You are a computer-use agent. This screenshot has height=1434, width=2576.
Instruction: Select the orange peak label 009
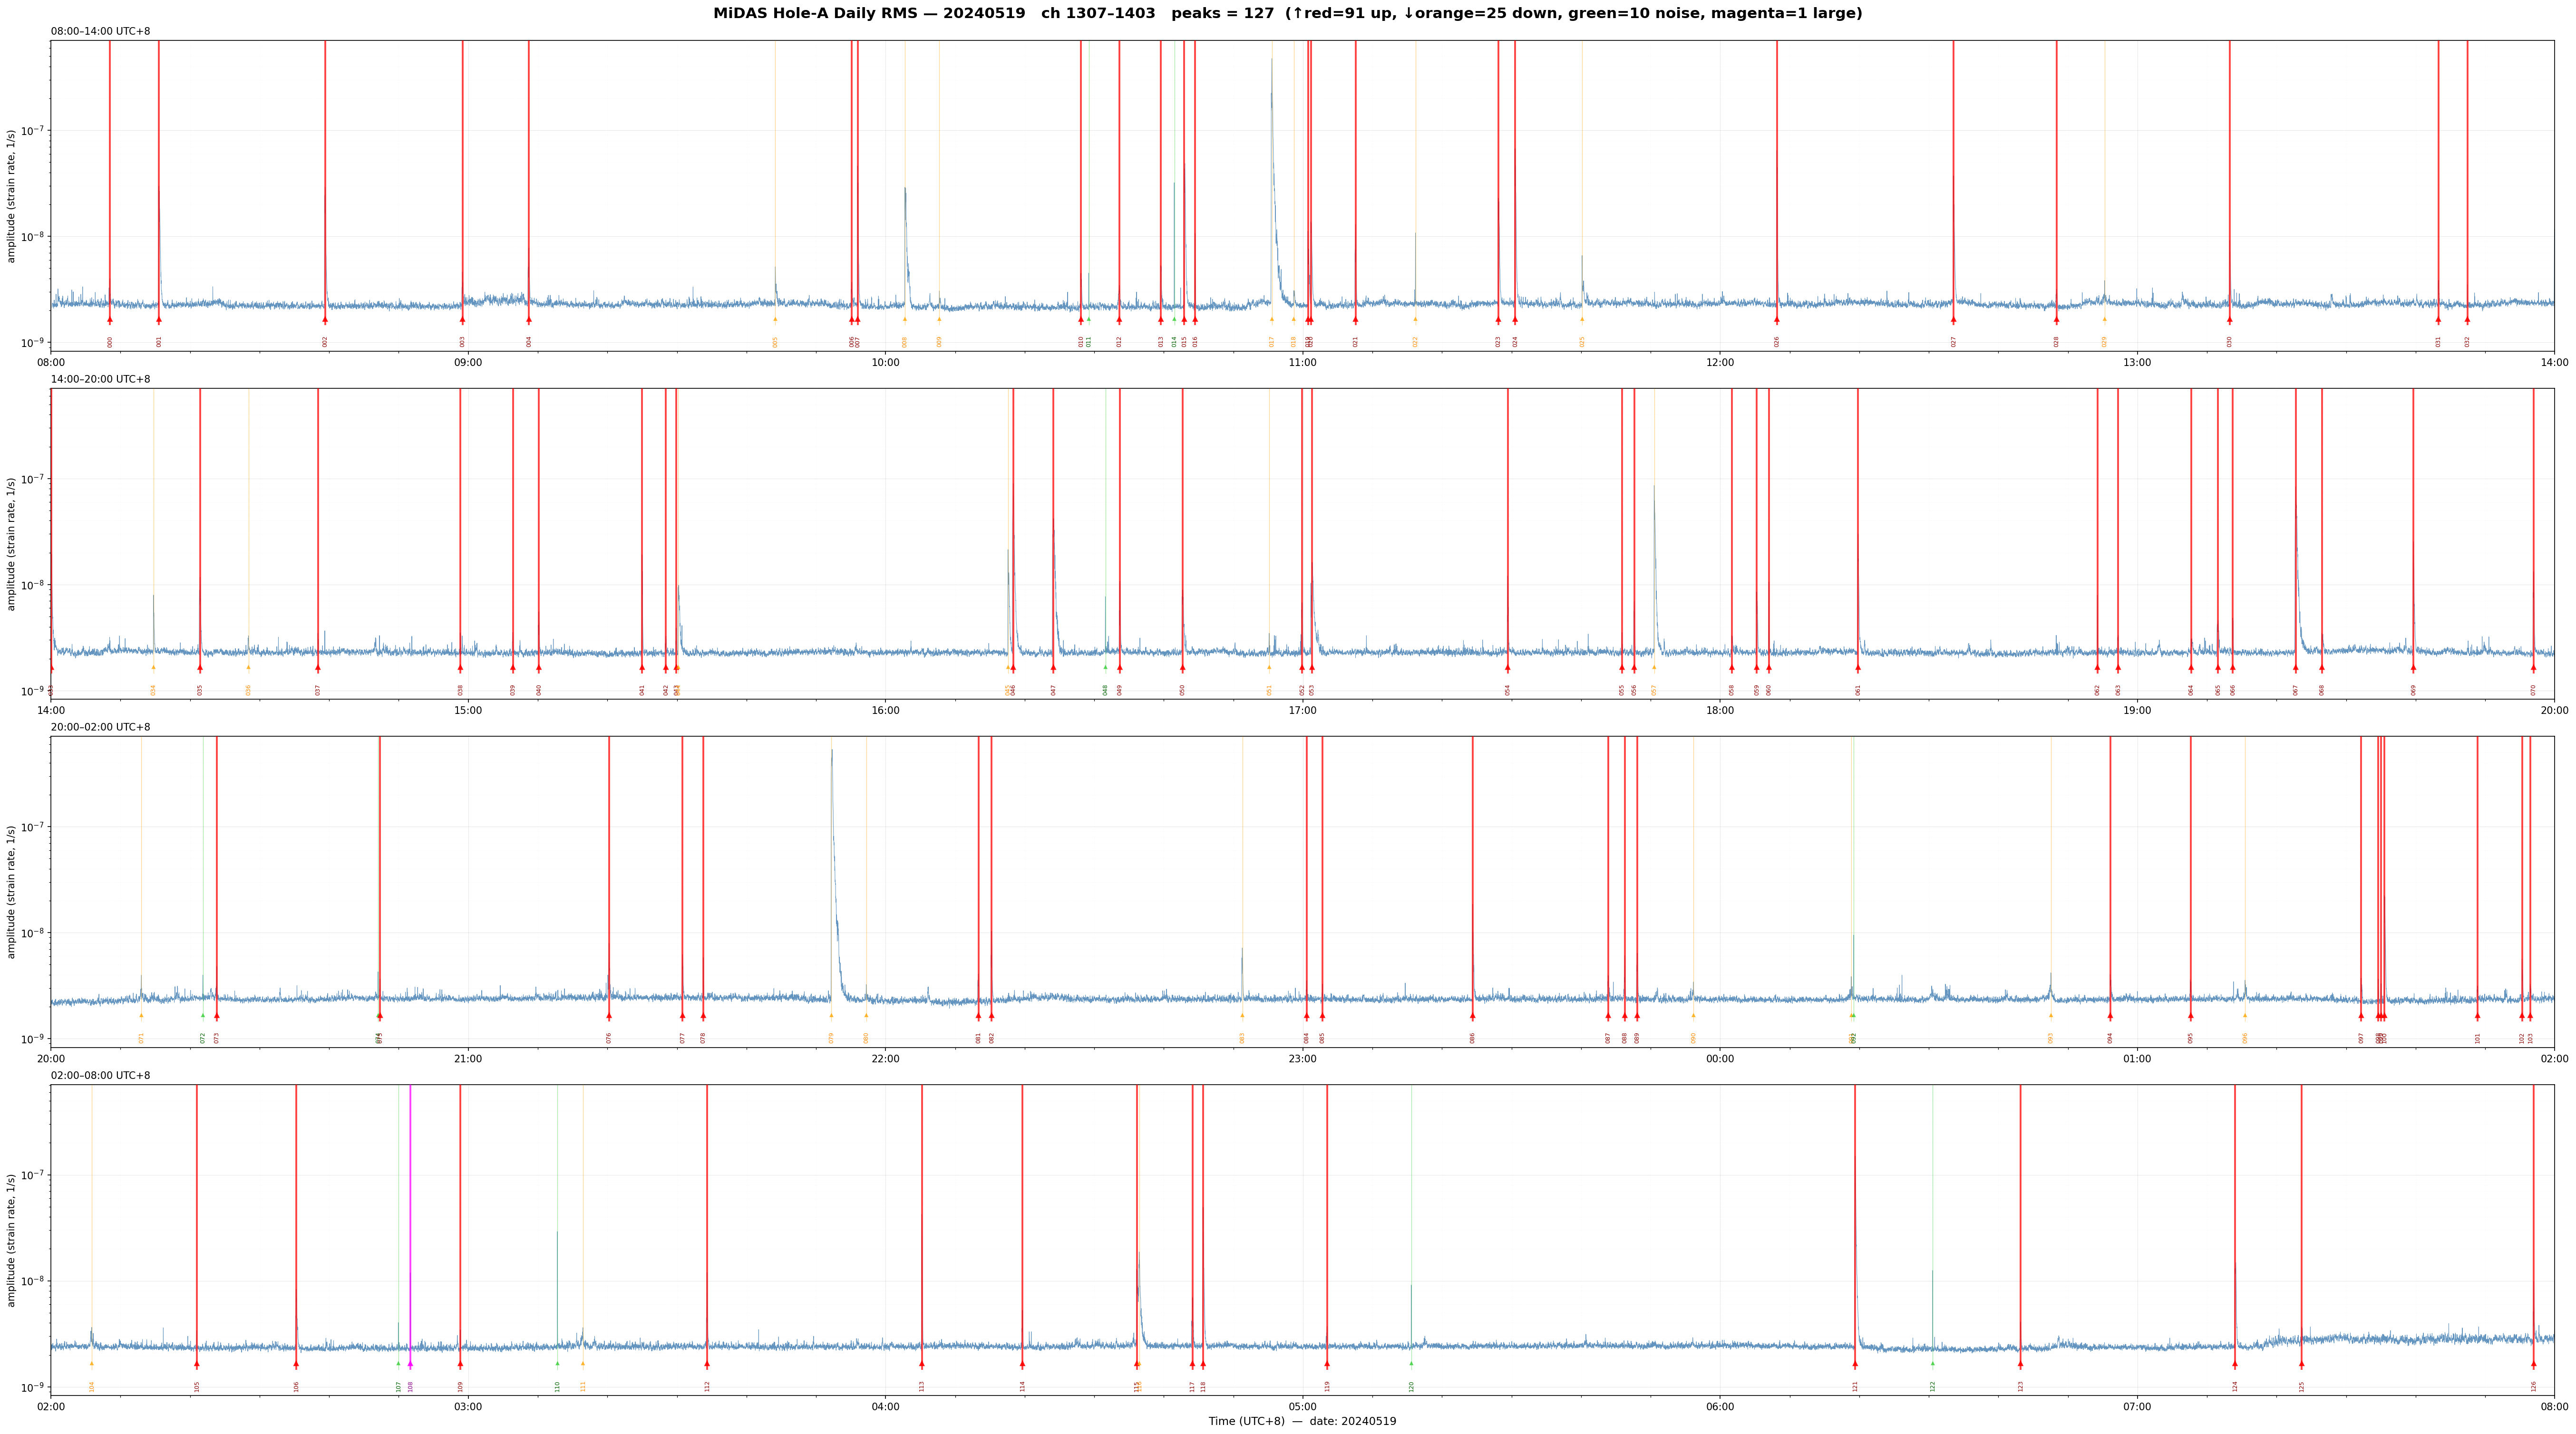(x=939, y=342)
